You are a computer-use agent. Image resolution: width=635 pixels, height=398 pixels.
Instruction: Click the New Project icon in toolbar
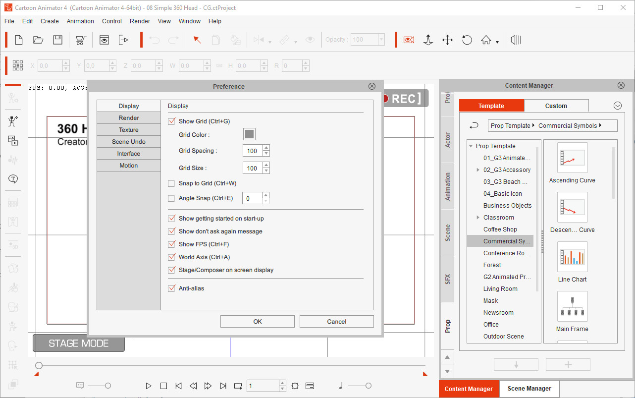click(19, 40)
